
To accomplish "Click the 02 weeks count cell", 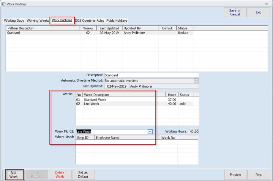I will (x=88, y=33).
